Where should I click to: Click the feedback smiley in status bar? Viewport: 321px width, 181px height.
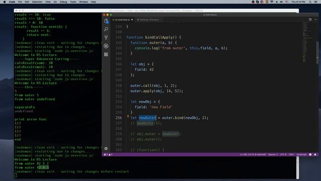[x=310, y=154]
